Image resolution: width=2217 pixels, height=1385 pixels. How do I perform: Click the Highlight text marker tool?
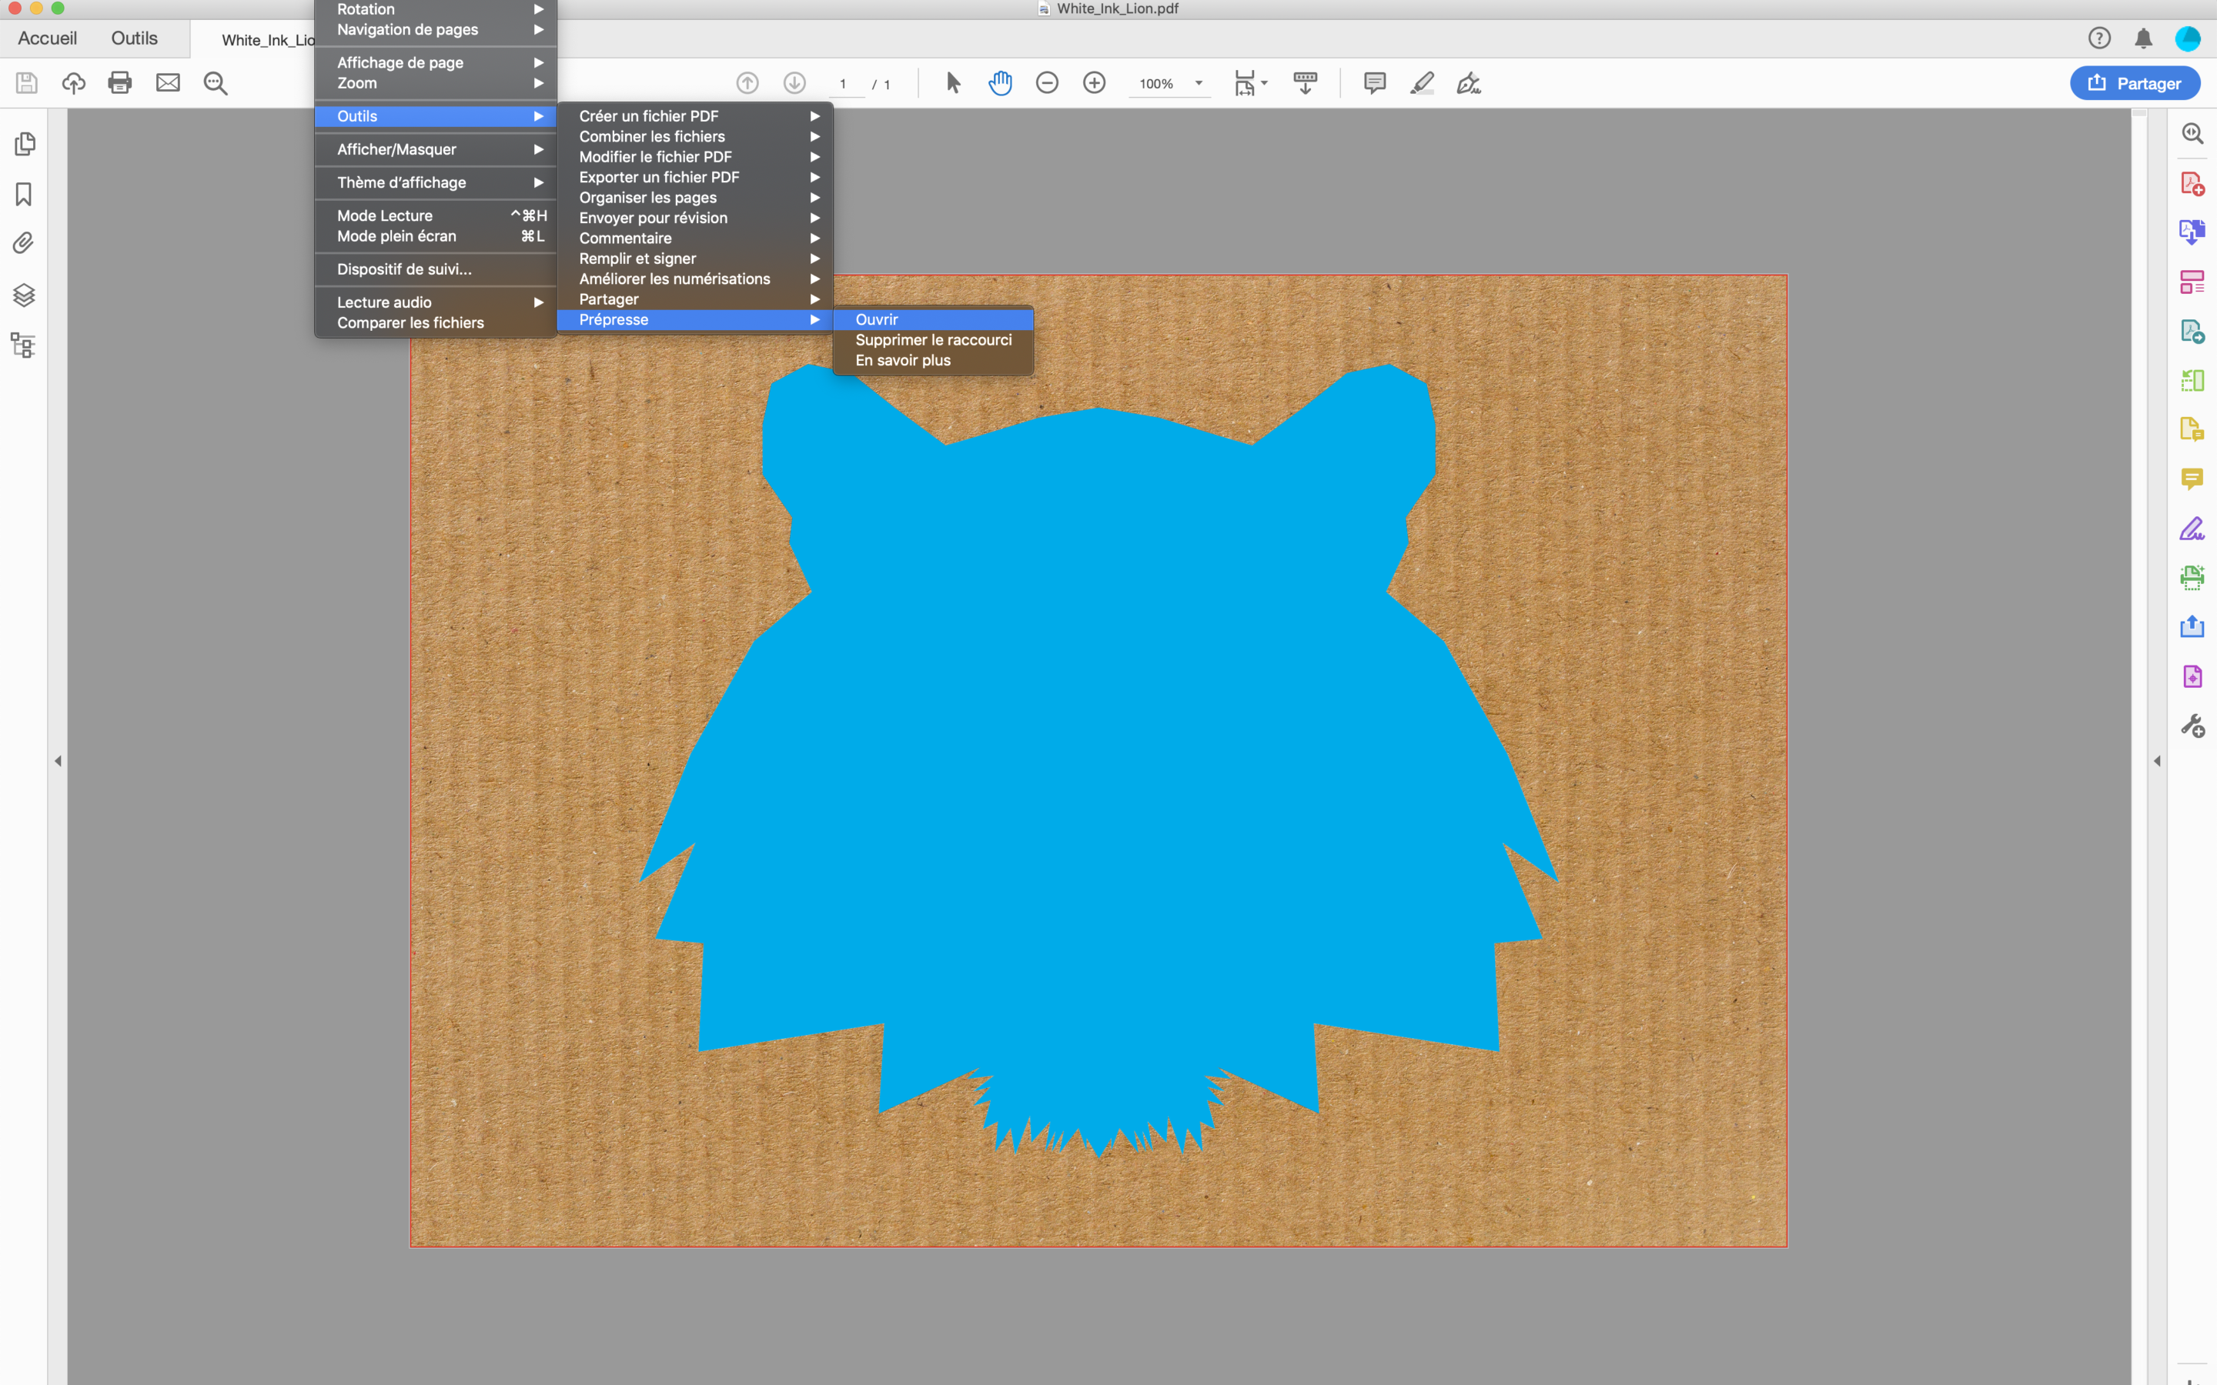[x=1422, y=83]
